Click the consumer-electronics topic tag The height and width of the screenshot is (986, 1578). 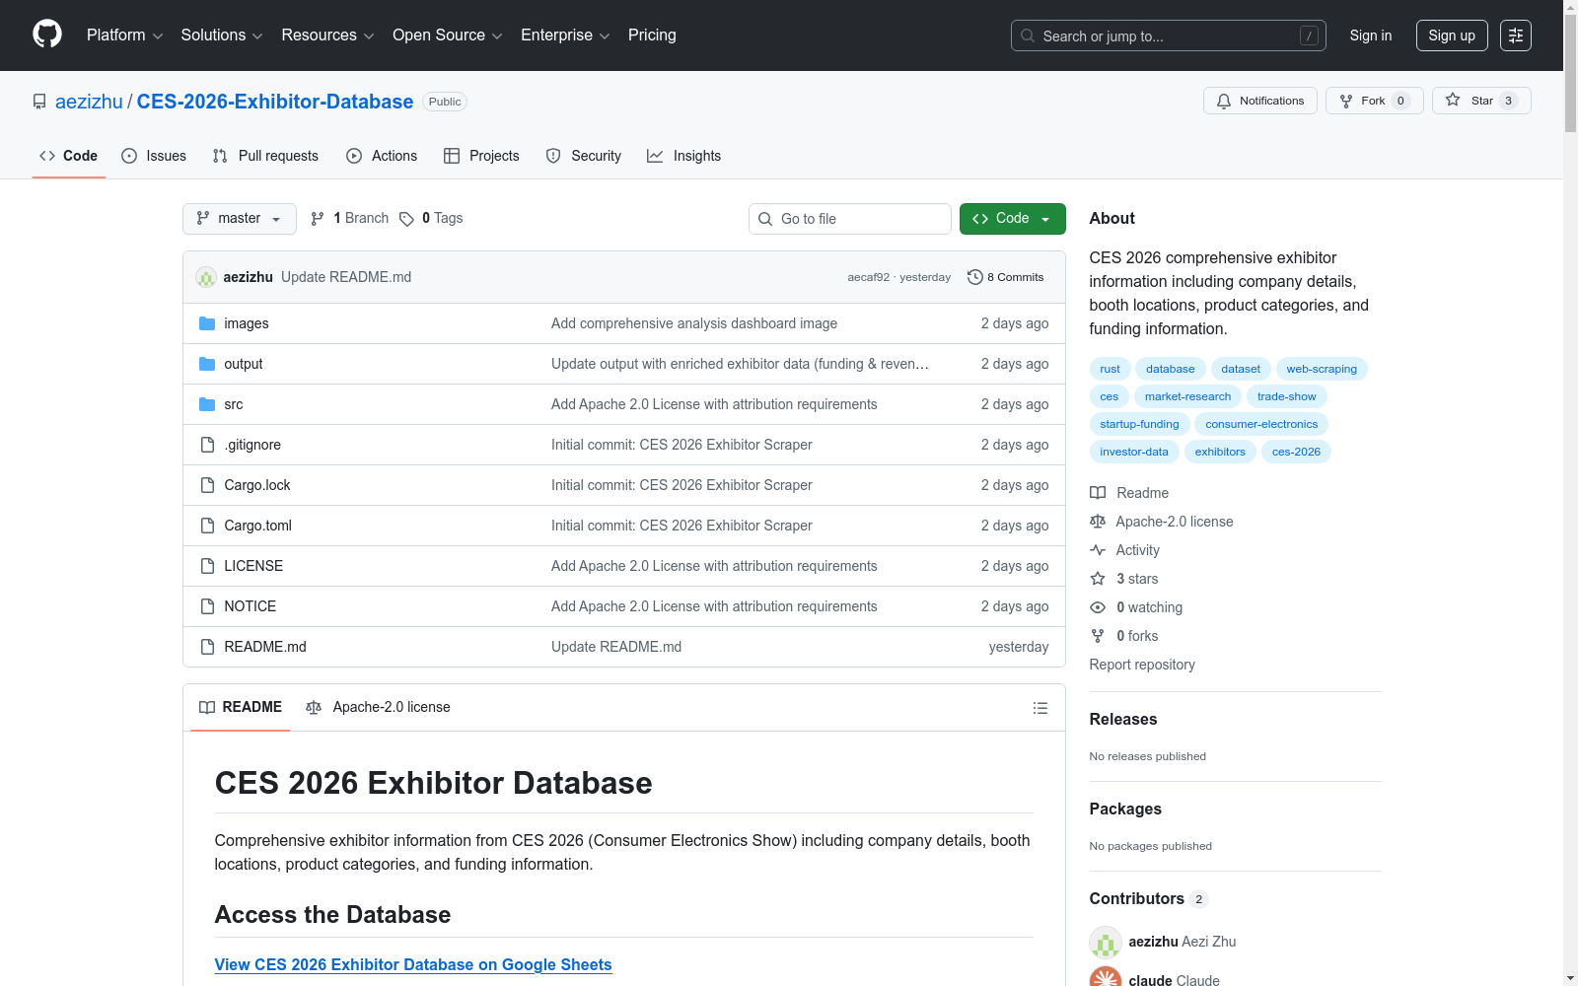pyautogui.click(x=1261, y=424)
